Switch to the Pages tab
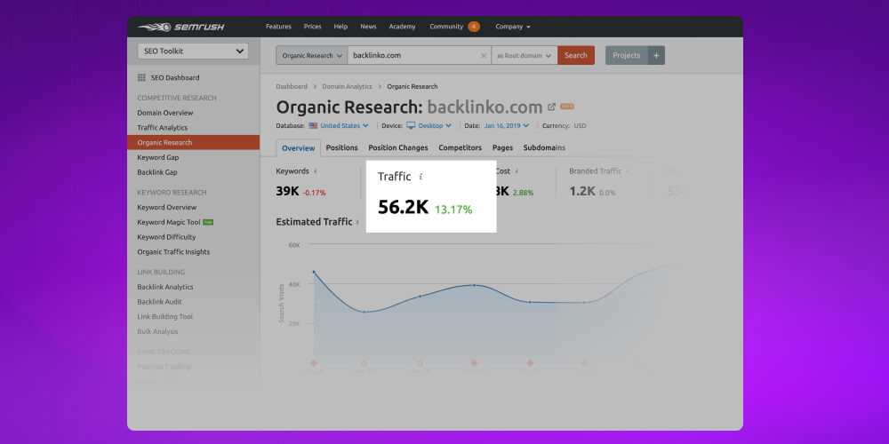 point(502,147)
